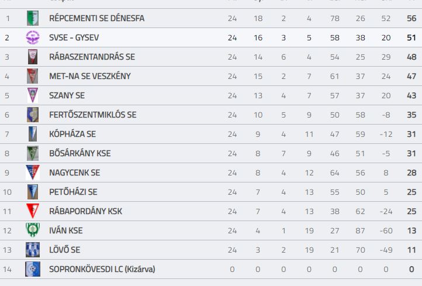Screen dimensions: 422x286
Task: Open the SVSE - GYSEV team name
Action: coord(74,37)
